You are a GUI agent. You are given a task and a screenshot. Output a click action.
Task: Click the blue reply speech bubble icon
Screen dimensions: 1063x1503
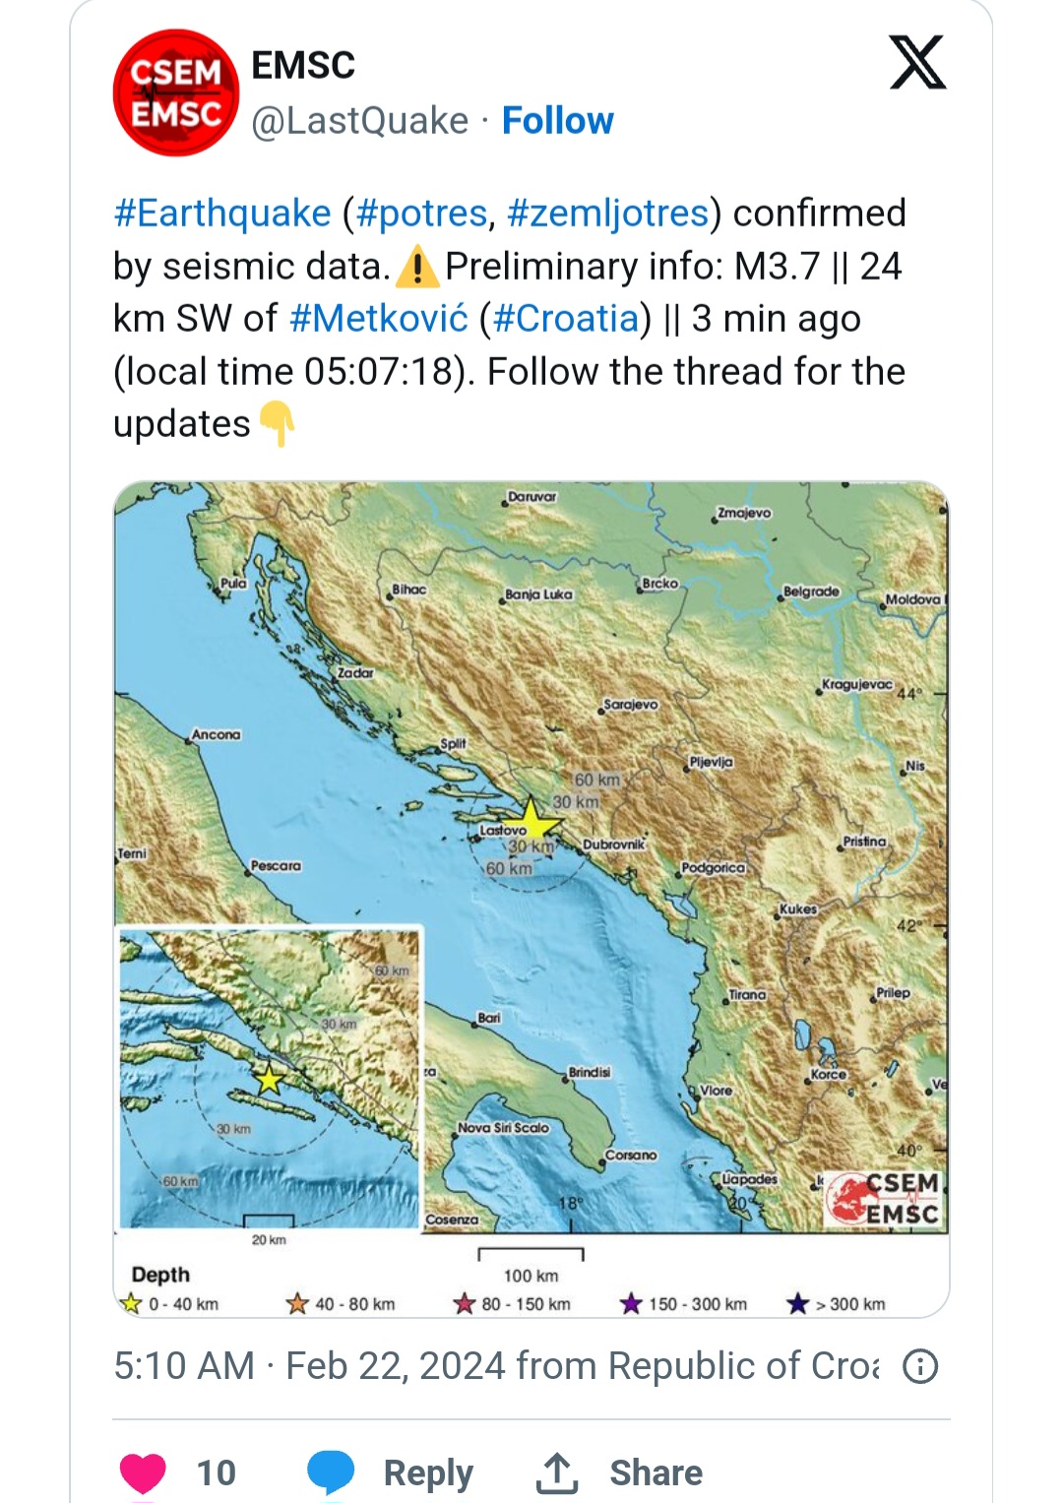[331, 1472]
